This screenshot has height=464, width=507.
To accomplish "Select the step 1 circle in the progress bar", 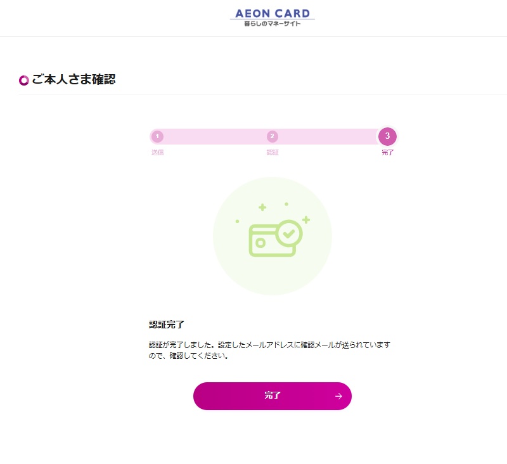I will (157, 136).
